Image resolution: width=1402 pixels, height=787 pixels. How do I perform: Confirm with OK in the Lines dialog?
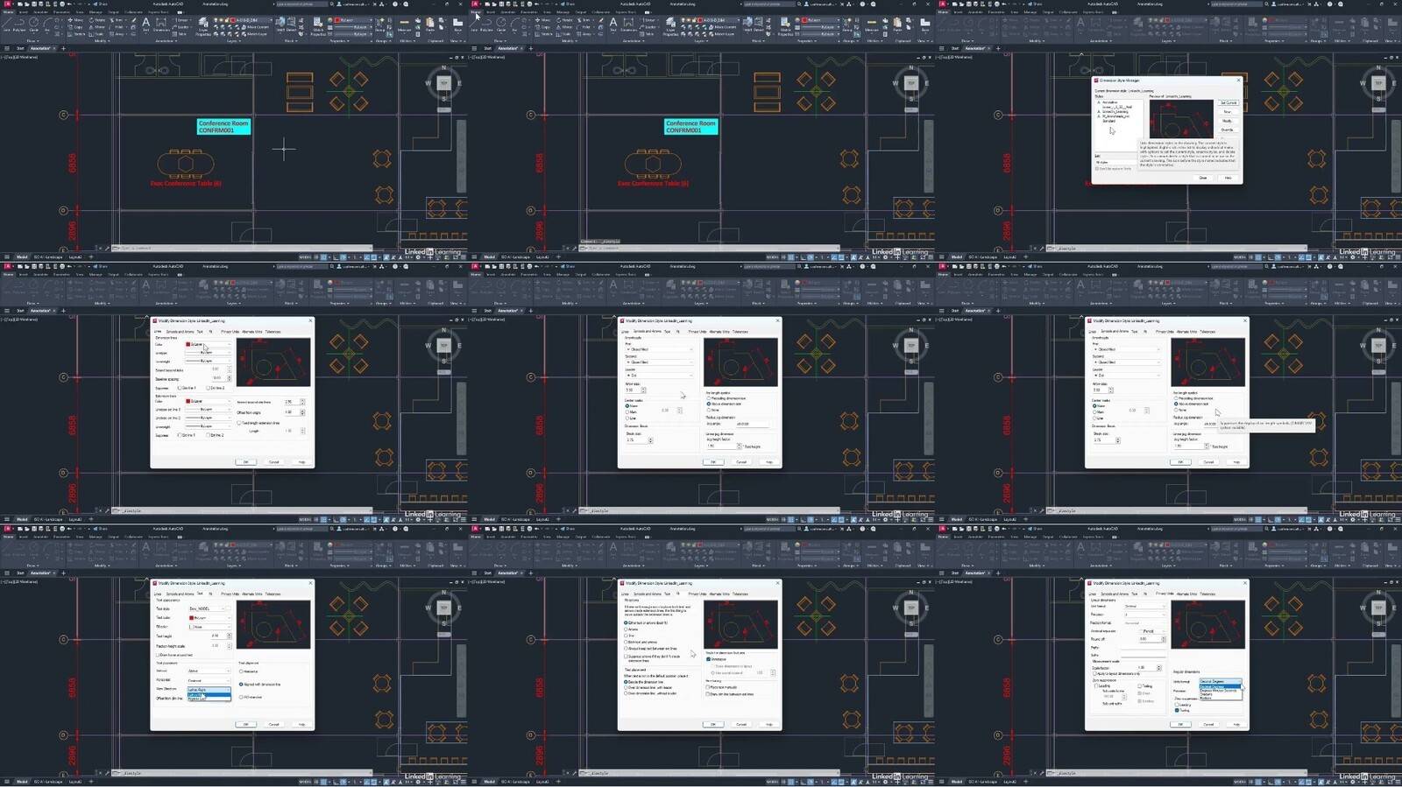[x=246, y=461]
